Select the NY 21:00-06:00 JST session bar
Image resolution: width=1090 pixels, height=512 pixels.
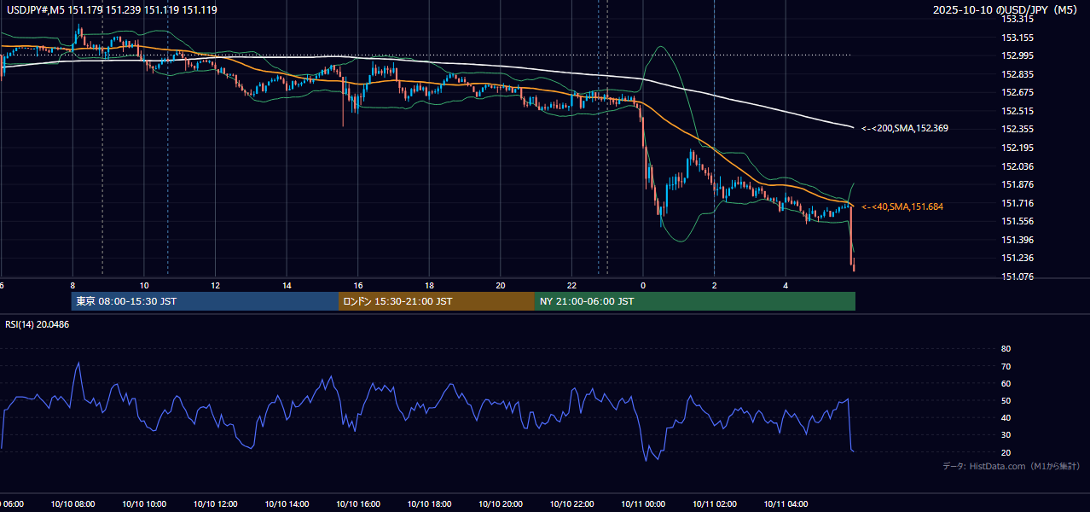tap(695, 301)
